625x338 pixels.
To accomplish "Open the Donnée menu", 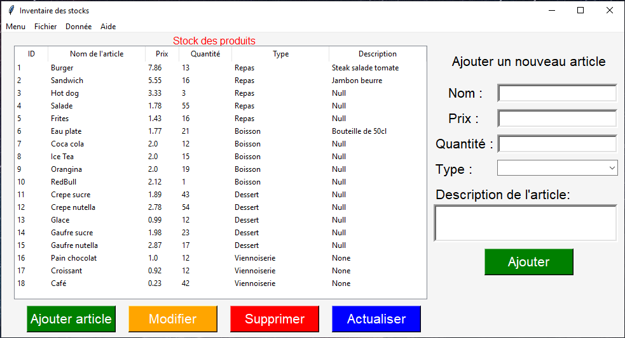I will pyautogui.click(x=79, y=27).
